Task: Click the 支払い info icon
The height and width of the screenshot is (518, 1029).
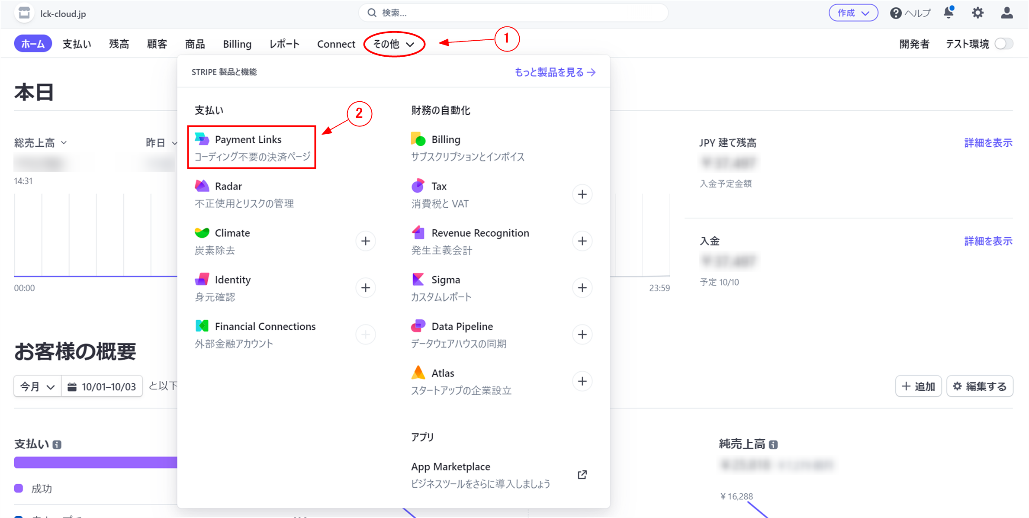Action: 57,444
